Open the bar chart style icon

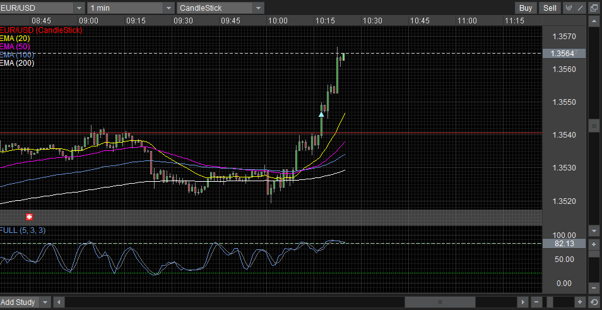pyautogui.click(x=569, y=8)
